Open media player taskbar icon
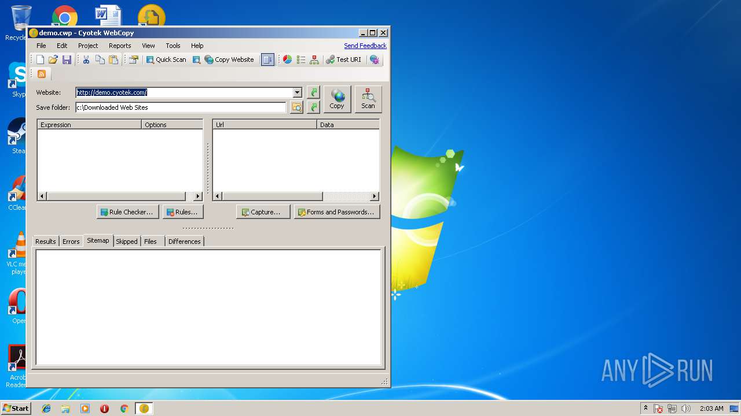 click(85, 408)
